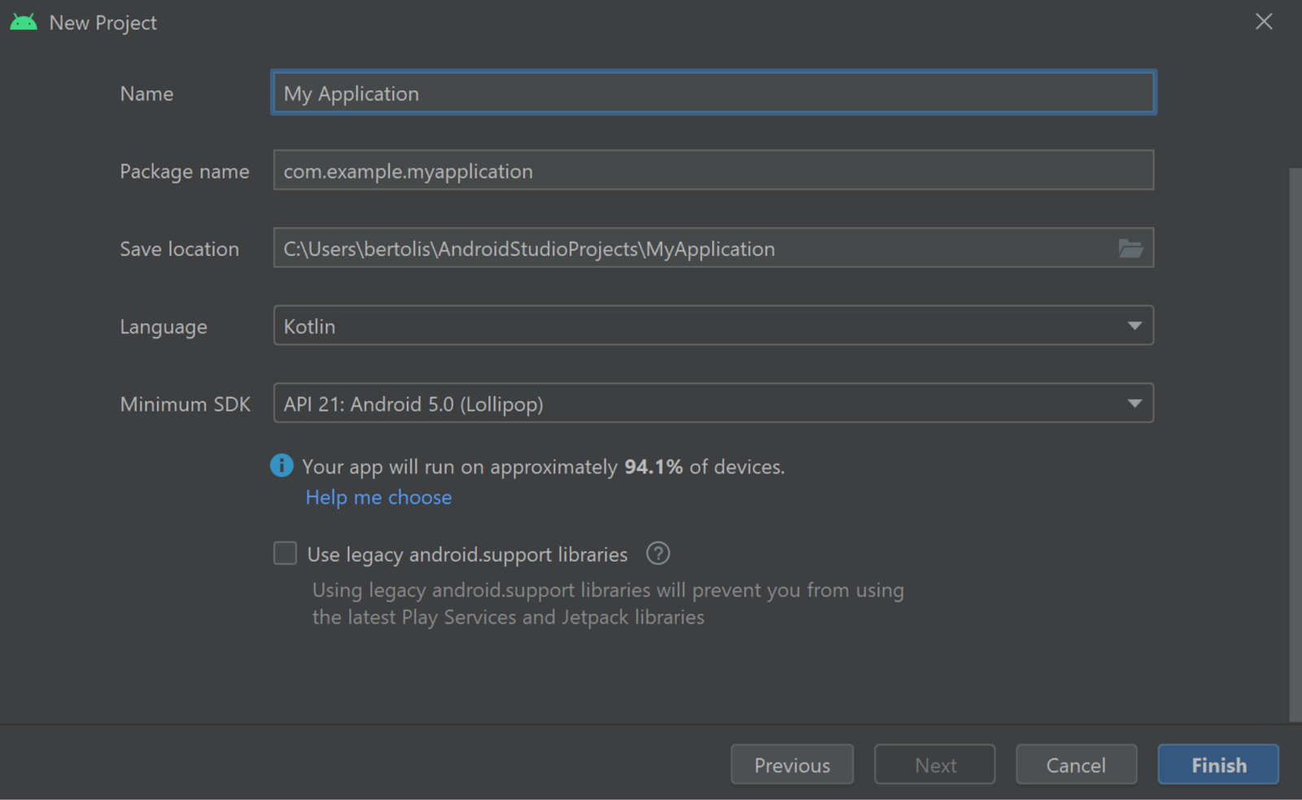Click the Cancel button
Image resolution: width=1302 pixels, height=800 pixels.
click(x=1076, y=764)
